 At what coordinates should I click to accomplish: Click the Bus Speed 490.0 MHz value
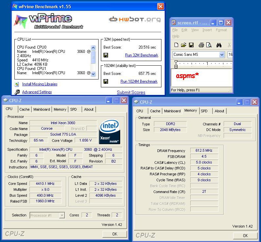[x=45, y=195]
